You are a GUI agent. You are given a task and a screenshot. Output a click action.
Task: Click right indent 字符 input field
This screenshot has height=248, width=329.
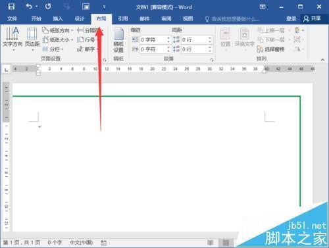pyautogui.click(x=153, y=49)
